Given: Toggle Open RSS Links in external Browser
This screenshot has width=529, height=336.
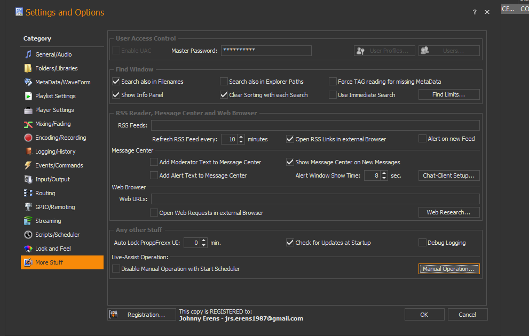Looking at the screenshot, I should (290, 139).
